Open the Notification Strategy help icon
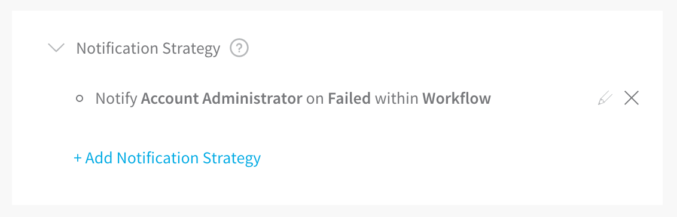The height and width of the screenshot is (217, 677). click(x=239, y=48)
